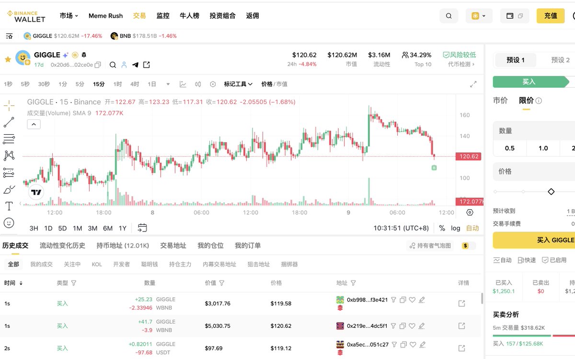
Task: Sort trades by the 时间 column
Action: 13,283
